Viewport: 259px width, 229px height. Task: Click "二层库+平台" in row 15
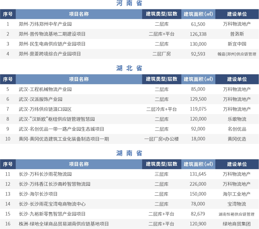[161, 214]
